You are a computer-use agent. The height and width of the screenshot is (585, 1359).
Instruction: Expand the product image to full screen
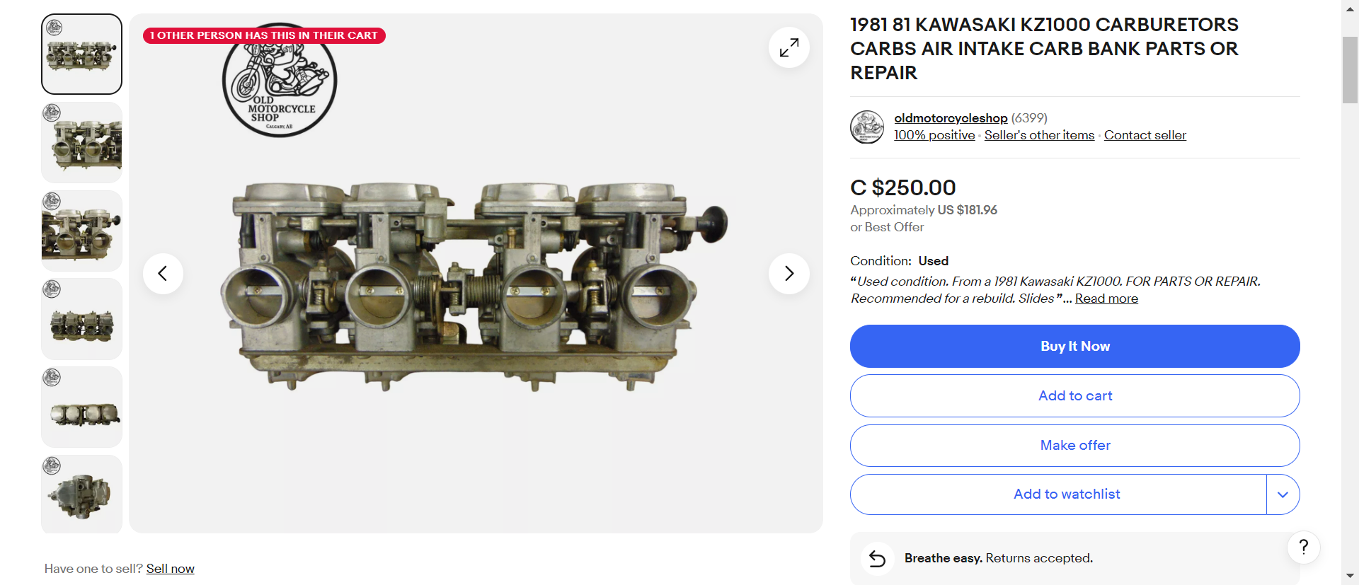pos(789,47)
